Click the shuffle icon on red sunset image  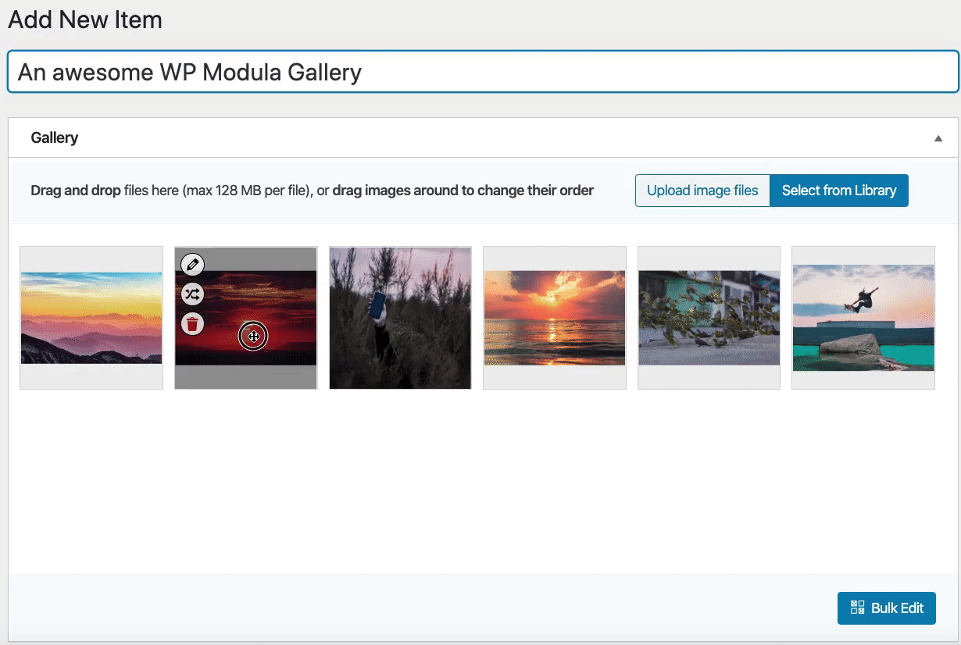pyautogui.click(x=192, y=294)
